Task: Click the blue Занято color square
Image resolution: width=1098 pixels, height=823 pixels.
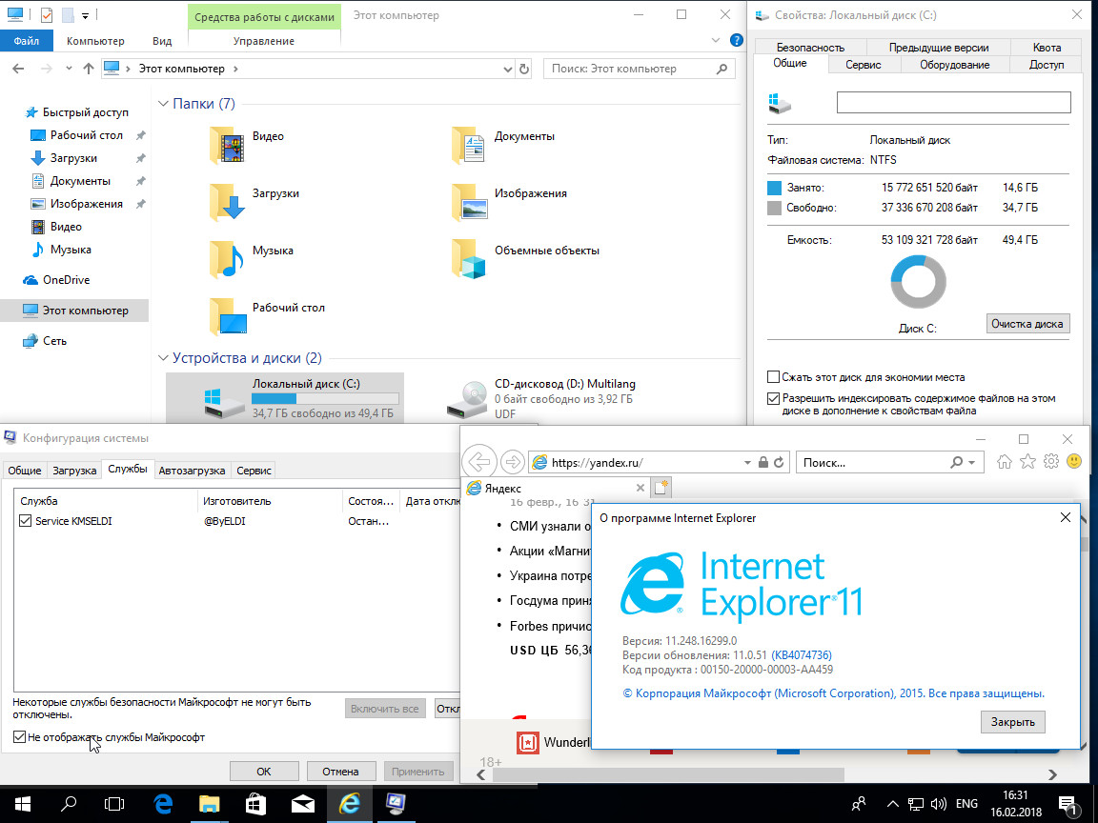Action: [774, 188]
